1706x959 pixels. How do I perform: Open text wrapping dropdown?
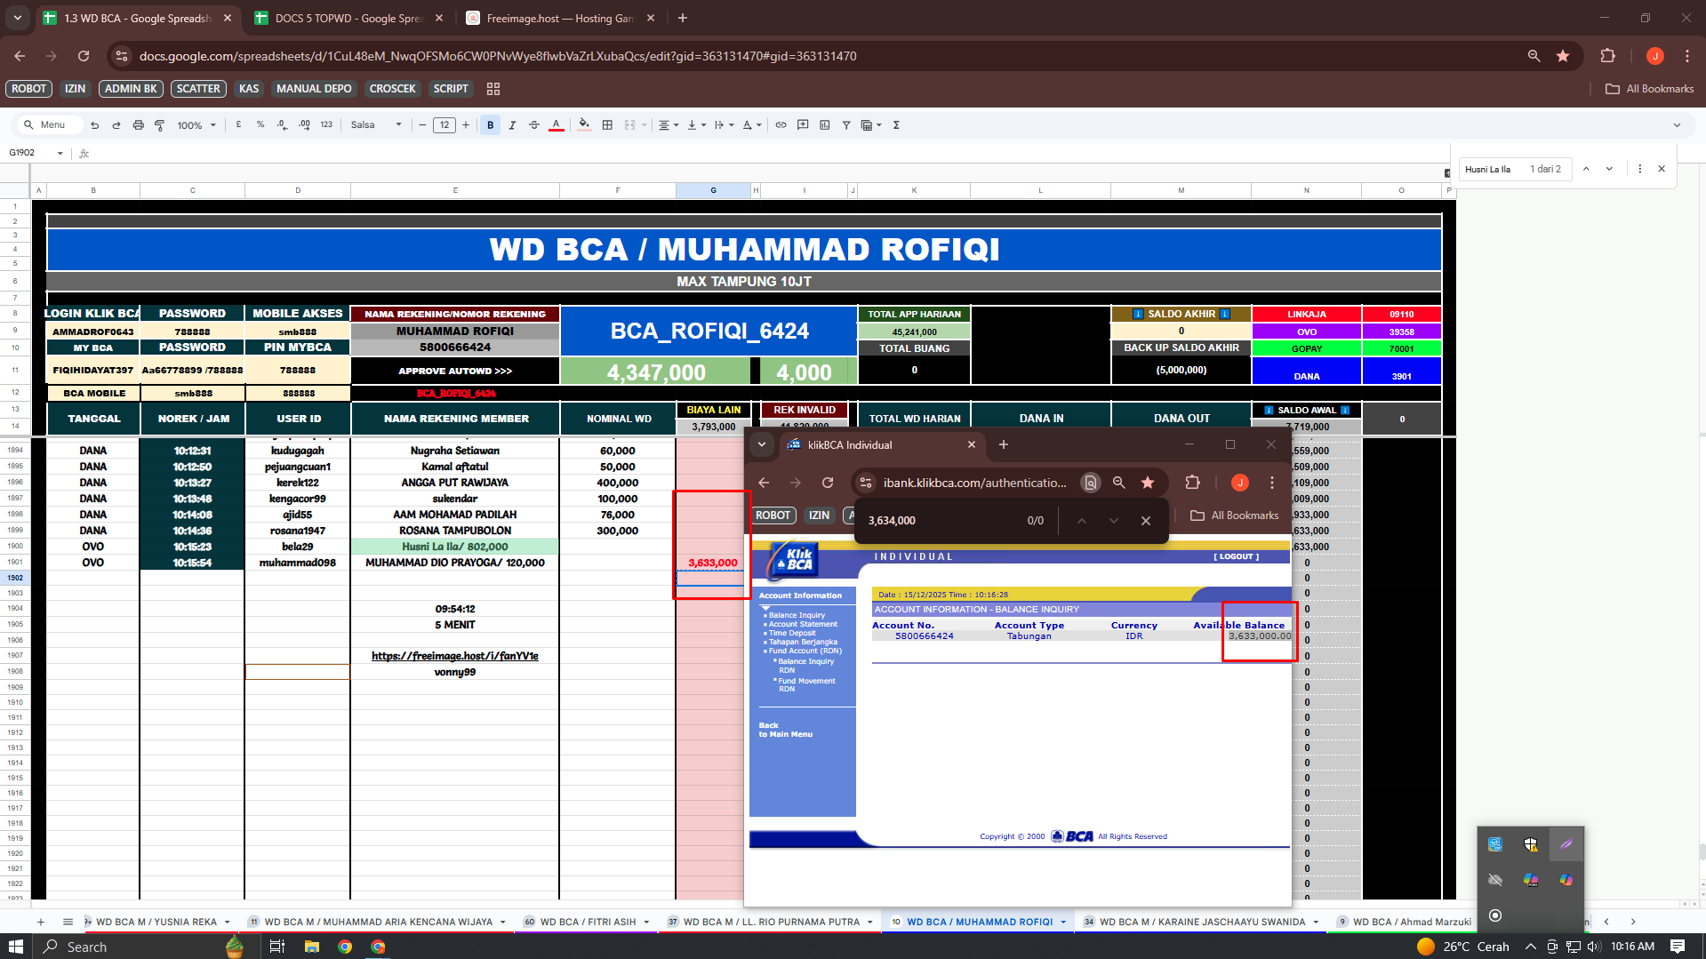tap(724, 125)
